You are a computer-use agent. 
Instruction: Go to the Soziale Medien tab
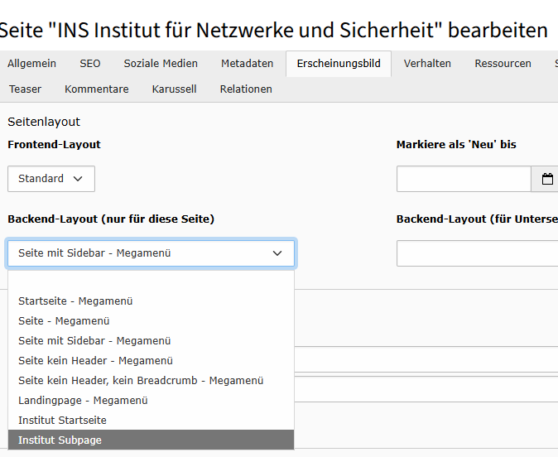161,64
